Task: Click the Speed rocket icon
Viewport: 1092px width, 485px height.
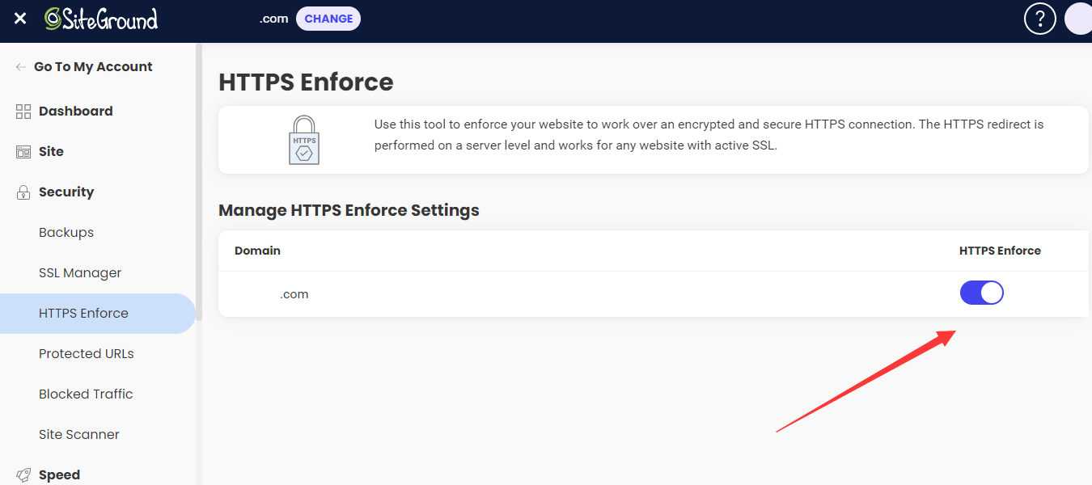Action: click(22, 474)
